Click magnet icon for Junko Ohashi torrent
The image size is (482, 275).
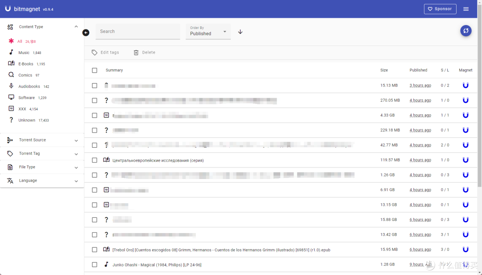pyautogui.click(x=465, y=264)
